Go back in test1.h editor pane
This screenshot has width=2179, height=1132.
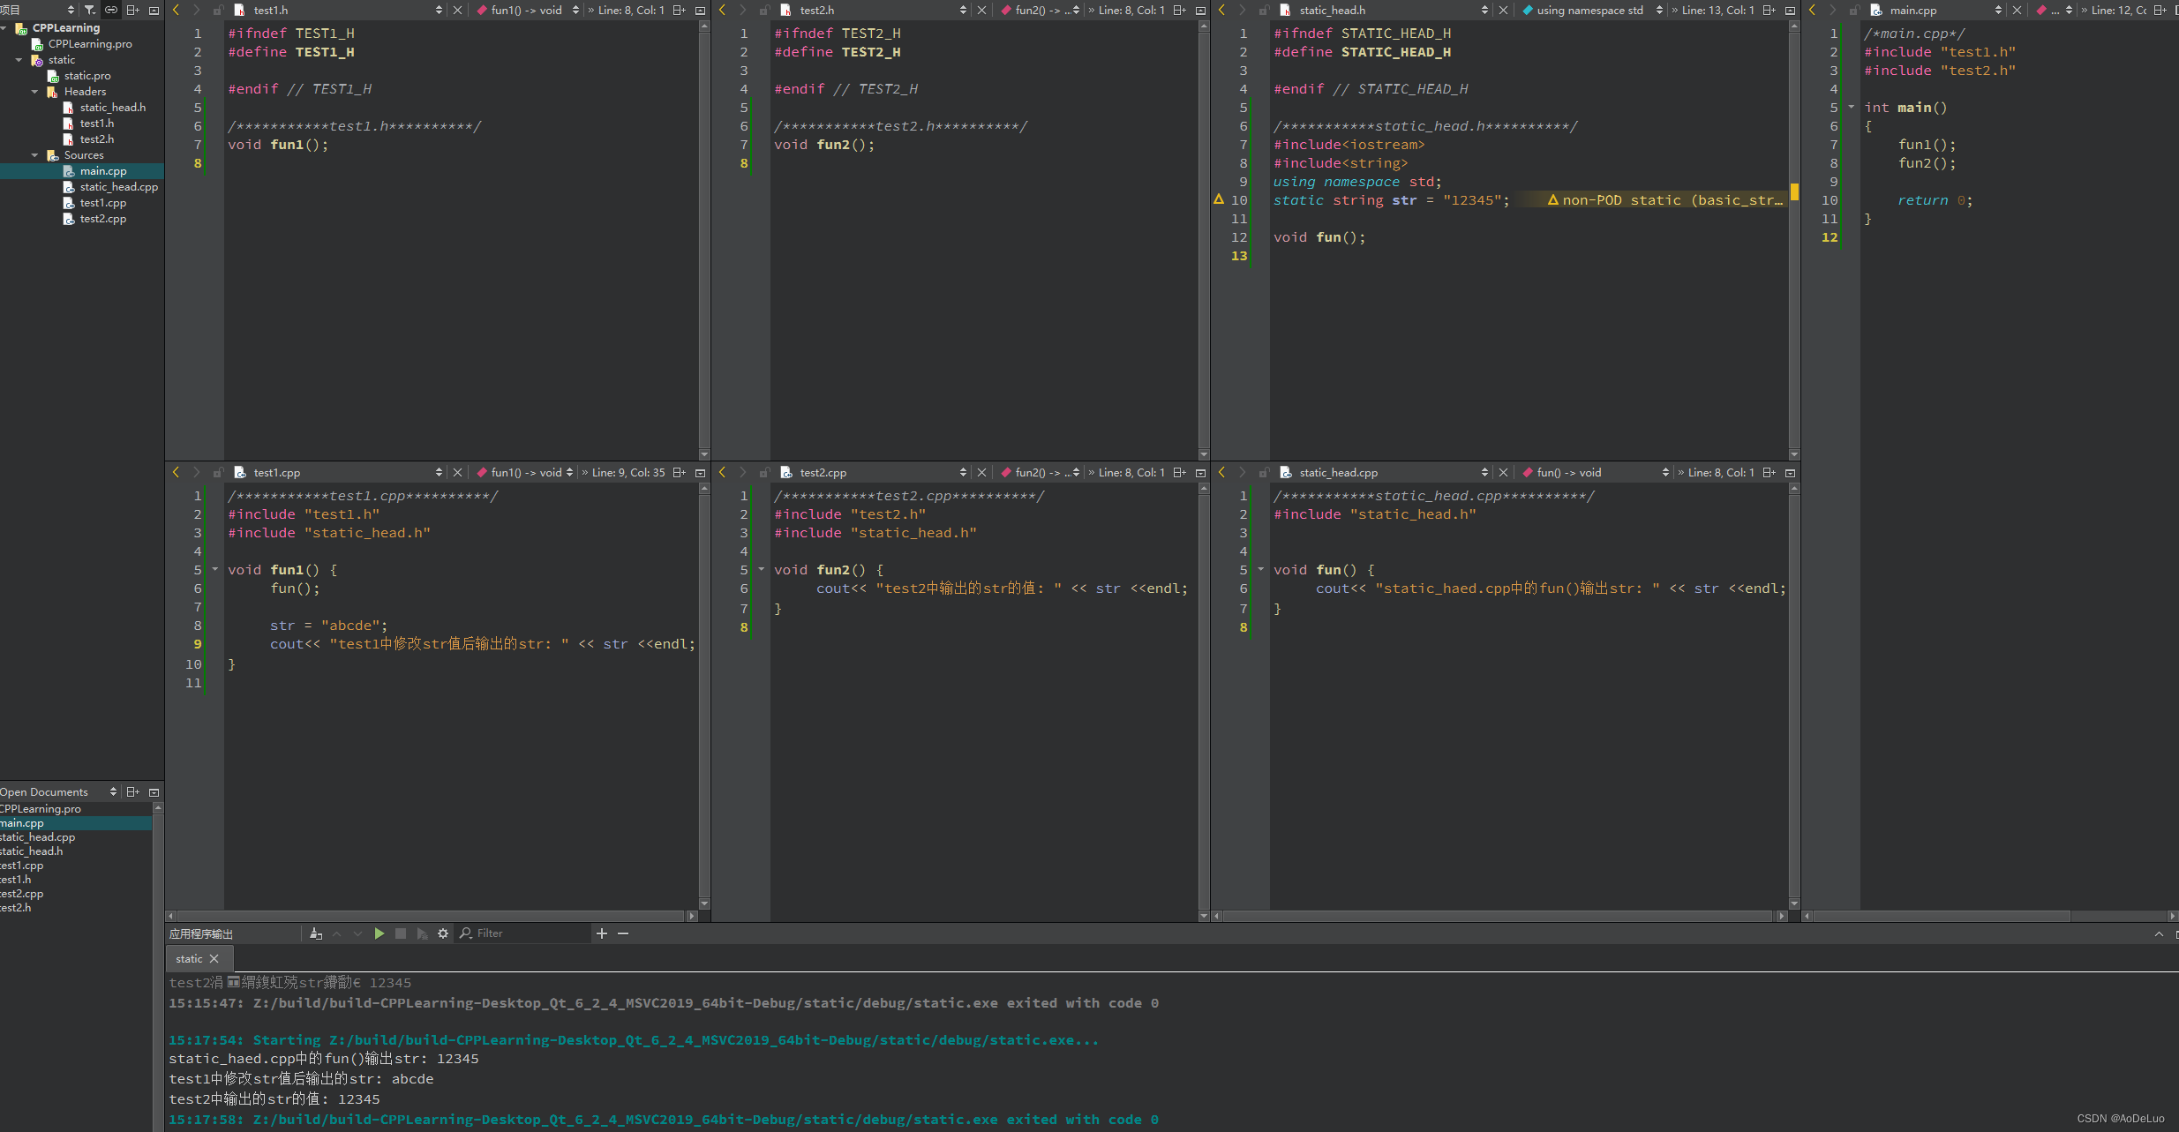176,10
